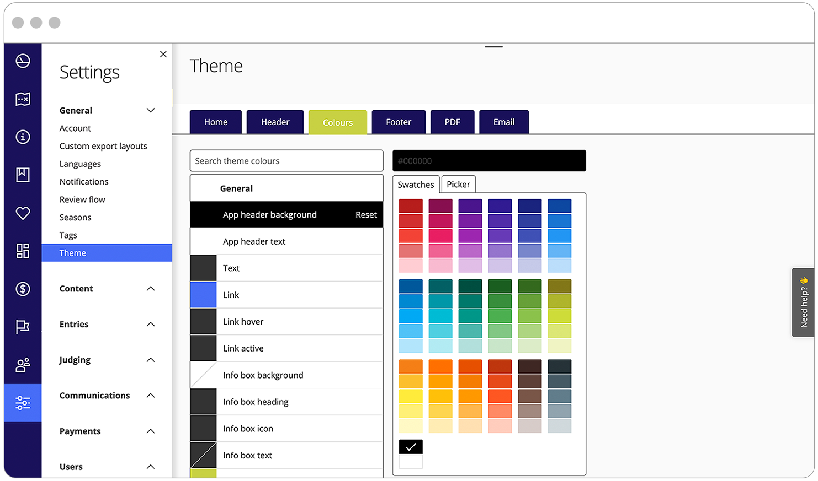Open the payments dollar icon in sidebar
This screenshot has height=481, width=818.
(x=22, y=289)
